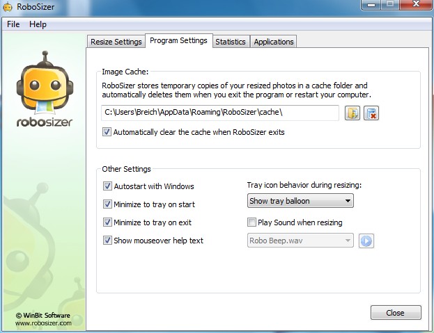Viewport: 434px width, 333px height.
Task: Enable Play Sound when resizing
Action: pyautogui.click(x=251, y=222)
